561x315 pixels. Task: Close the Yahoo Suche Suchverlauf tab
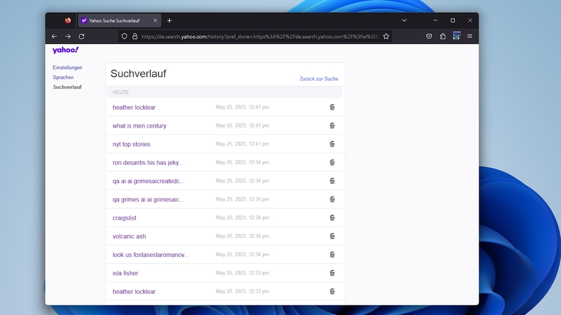[156, 21]
